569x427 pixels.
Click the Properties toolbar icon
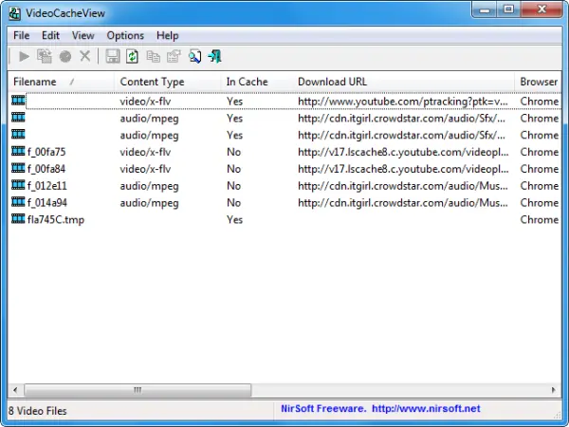tap(174, 57)
